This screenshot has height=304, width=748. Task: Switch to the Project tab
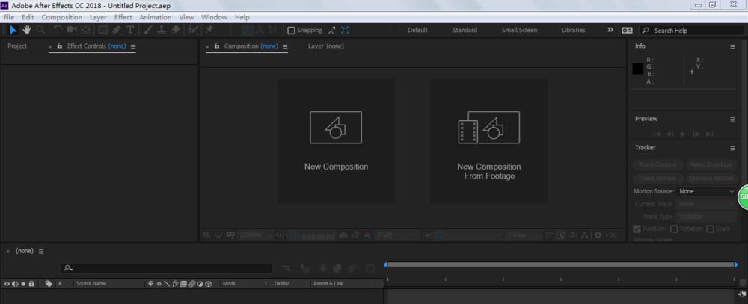(17, 46)
